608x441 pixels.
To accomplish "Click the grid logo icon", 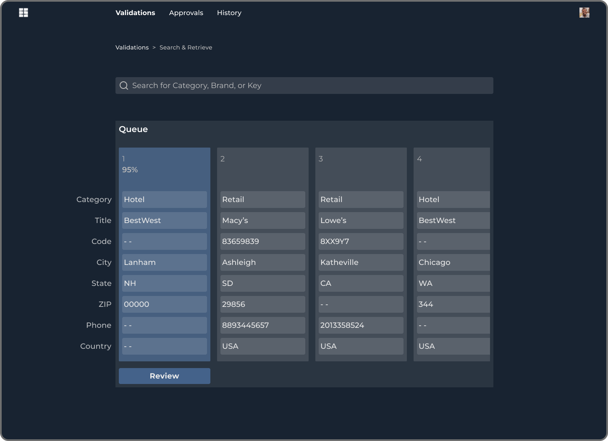I will [24, 13].
